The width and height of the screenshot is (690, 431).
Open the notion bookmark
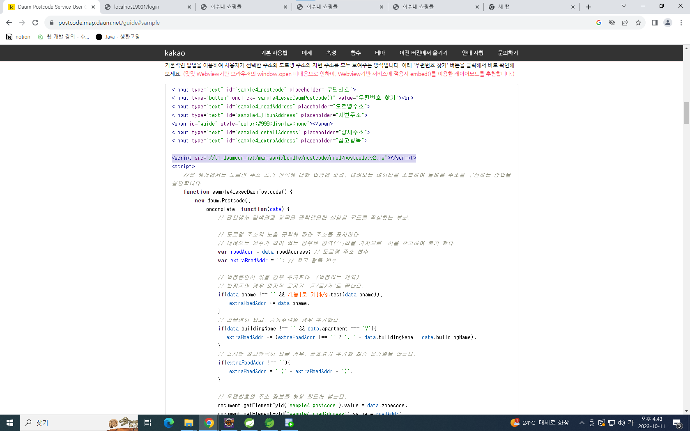coord(18,37)
